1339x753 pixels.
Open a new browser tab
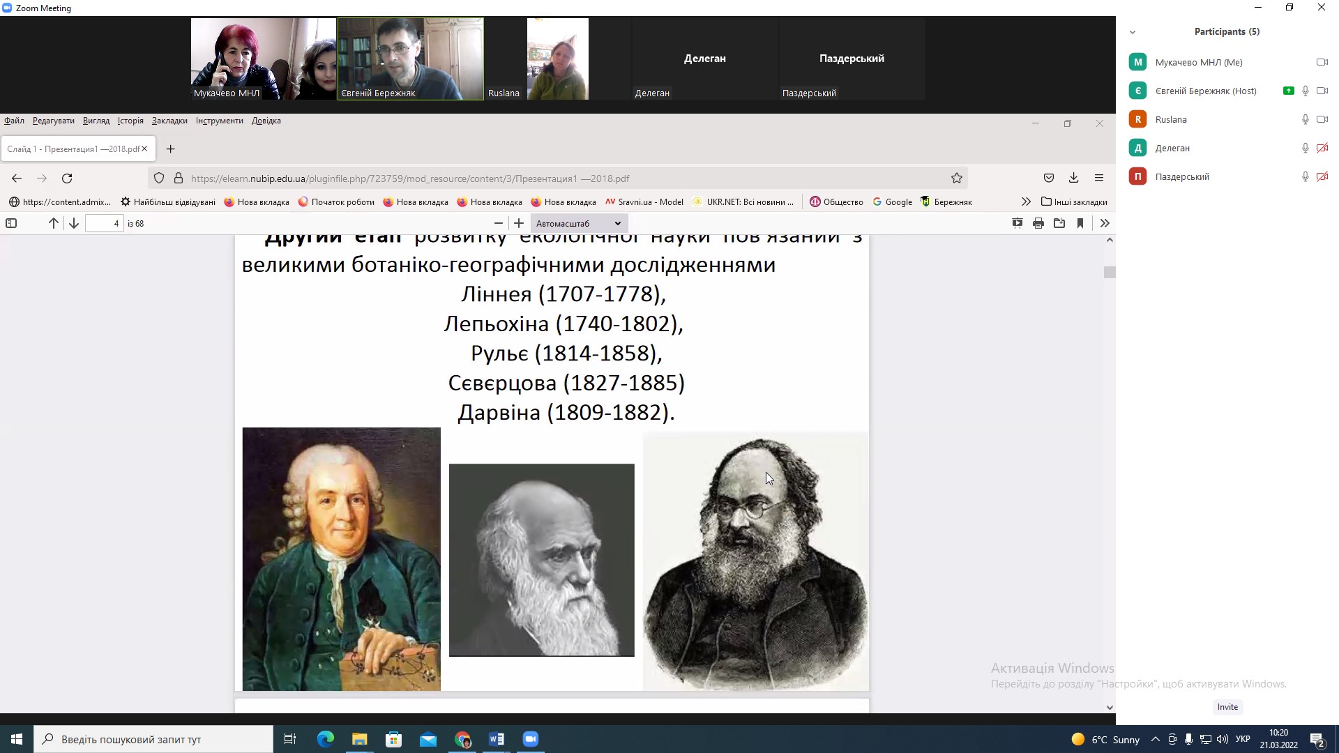coord(170,149)
